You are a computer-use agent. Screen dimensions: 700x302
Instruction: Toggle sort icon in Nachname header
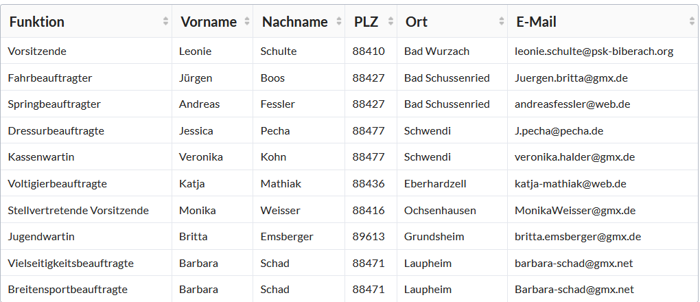click(x=339, y=21)
